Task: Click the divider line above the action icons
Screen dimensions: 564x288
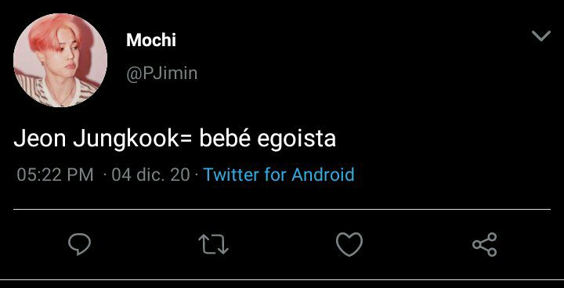Action: (282, 209)
